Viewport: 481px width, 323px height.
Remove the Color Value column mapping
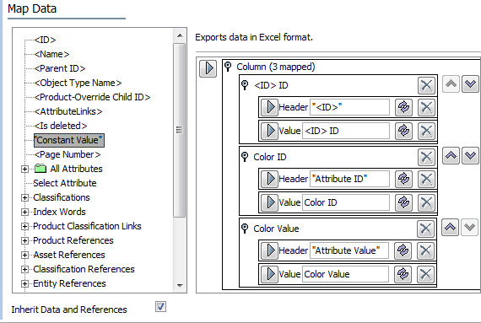click(x=425, y=229)
